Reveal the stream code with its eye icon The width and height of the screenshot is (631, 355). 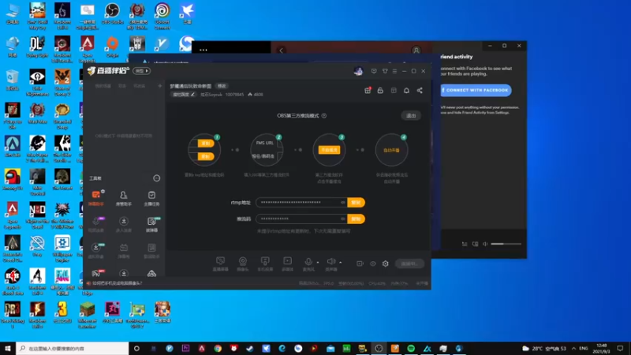click(x=343, y=219)
